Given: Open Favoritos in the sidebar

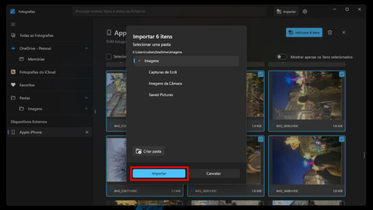Looking at the screenshot, I should coord(50,85).
